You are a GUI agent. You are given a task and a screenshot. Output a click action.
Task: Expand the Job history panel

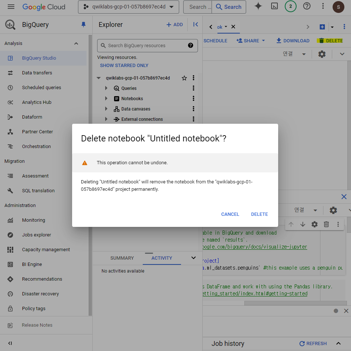(338, 343)
